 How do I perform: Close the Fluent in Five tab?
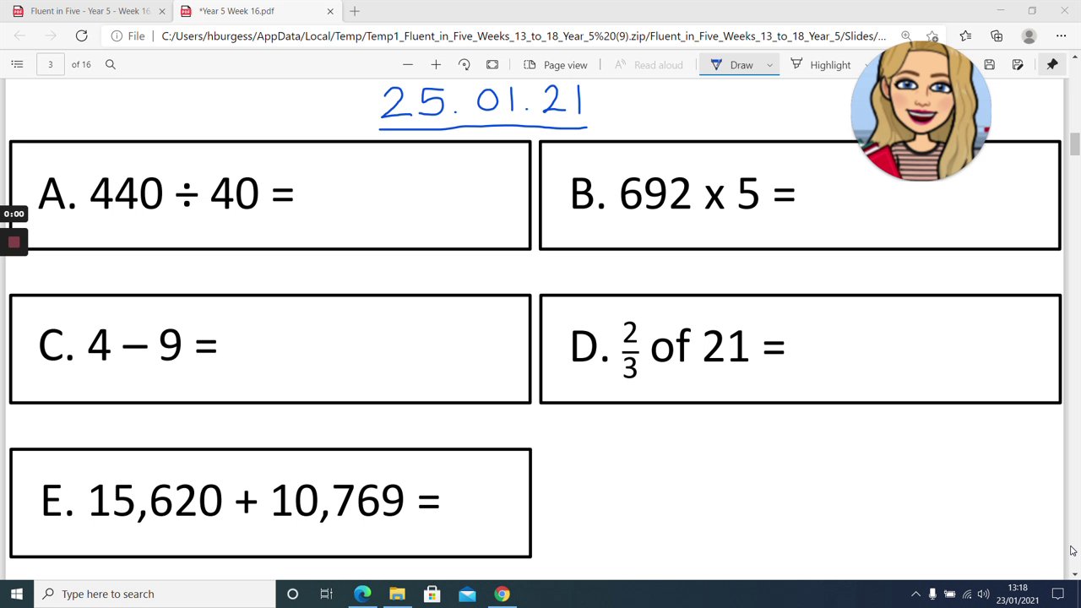(162, 12)
